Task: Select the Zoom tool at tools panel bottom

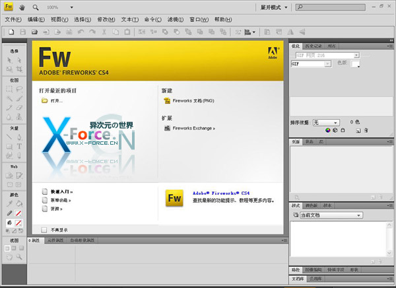Action: tap(19, 257)
